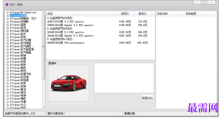Click the 配置对比 button
The height and width of the screenshot is (118, 224).
[148, 98]
